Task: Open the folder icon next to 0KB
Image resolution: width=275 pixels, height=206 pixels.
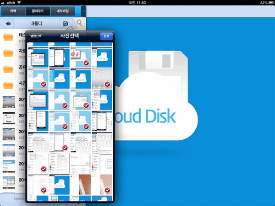Action: pyautogui.click(x=8, y=53)
